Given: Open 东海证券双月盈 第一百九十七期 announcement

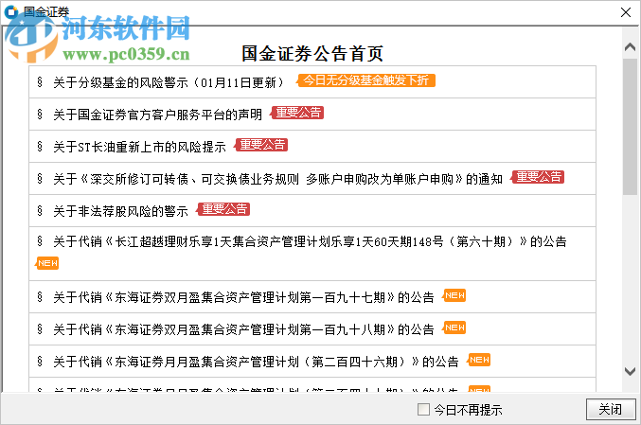Looking at the screenshot, I should (243, 297).
